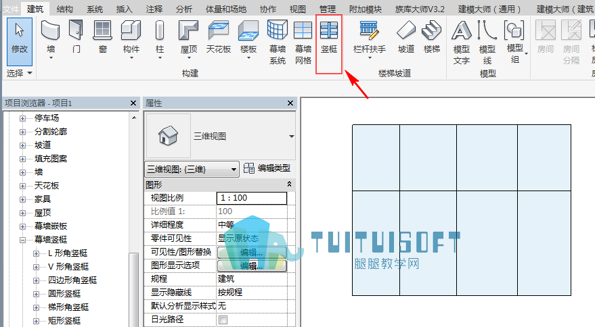Select the 幕墙系统 (Curtain System) tool
This screenshot has width=595, height=327.
[x=278, y=43]
